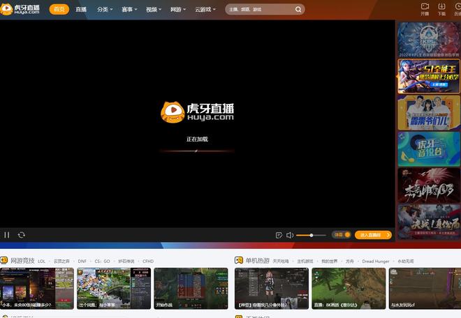Pause the live stream player
Viewport: 461px width, 318px height.
7,235
